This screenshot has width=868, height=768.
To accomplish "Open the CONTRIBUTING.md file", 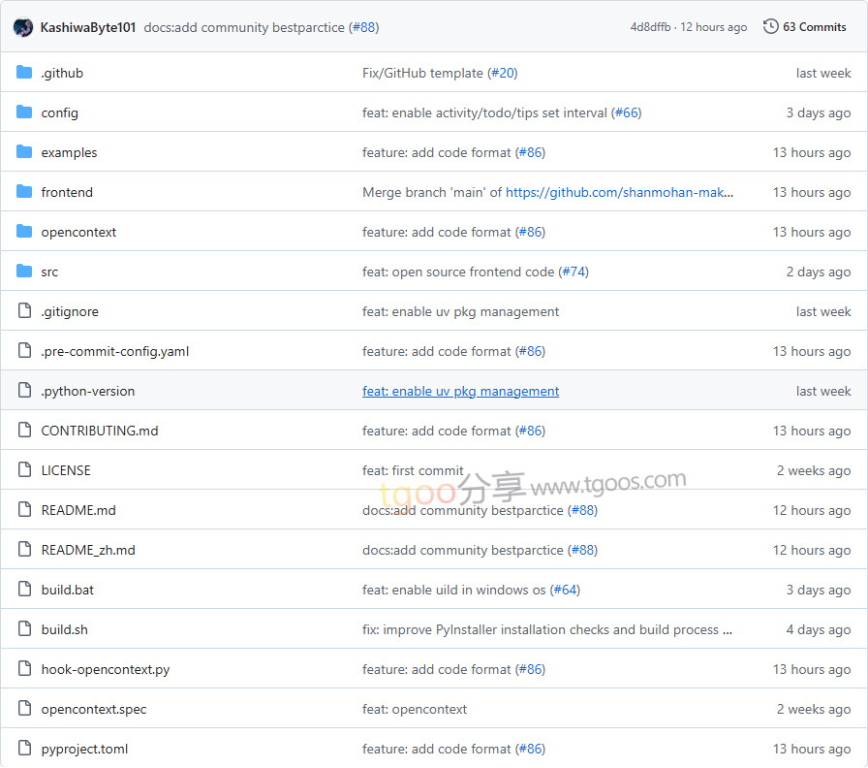I will [99, 431].
